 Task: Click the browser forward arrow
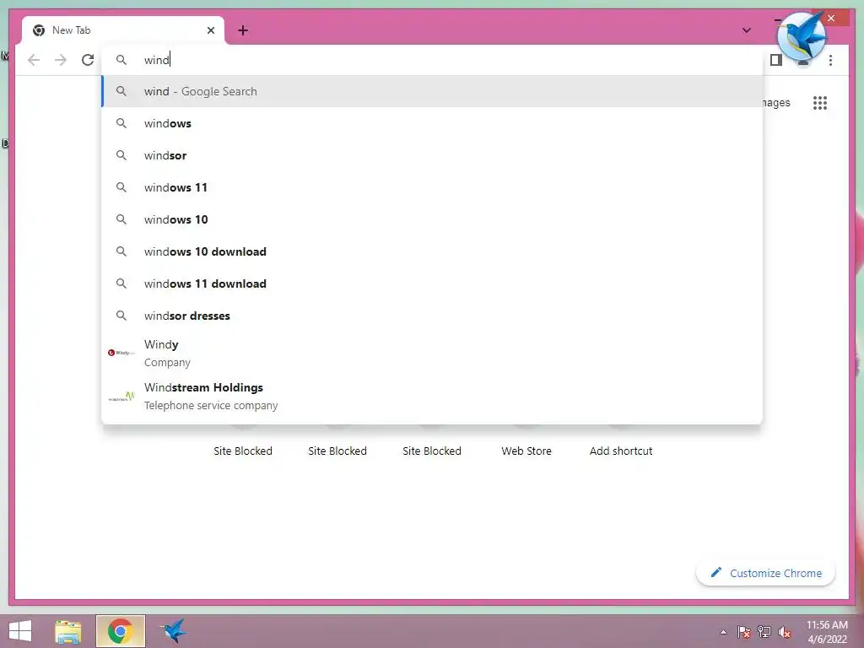(61, 60)
